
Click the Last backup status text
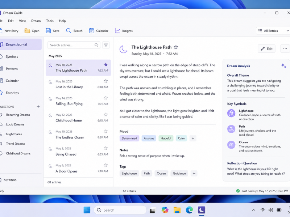(x=265, y=191)
